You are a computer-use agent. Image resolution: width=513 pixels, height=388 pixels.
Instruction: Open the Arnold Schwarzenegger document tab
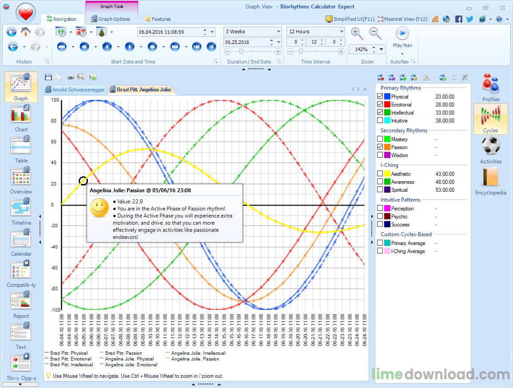pyautogui.click(x=75, y=90)
